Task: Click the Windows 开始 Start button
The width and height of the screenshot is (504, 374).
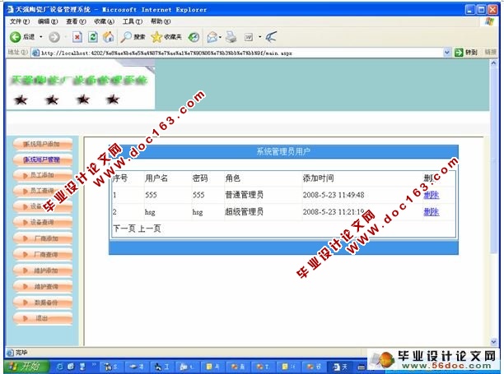Action: [27, 367]
